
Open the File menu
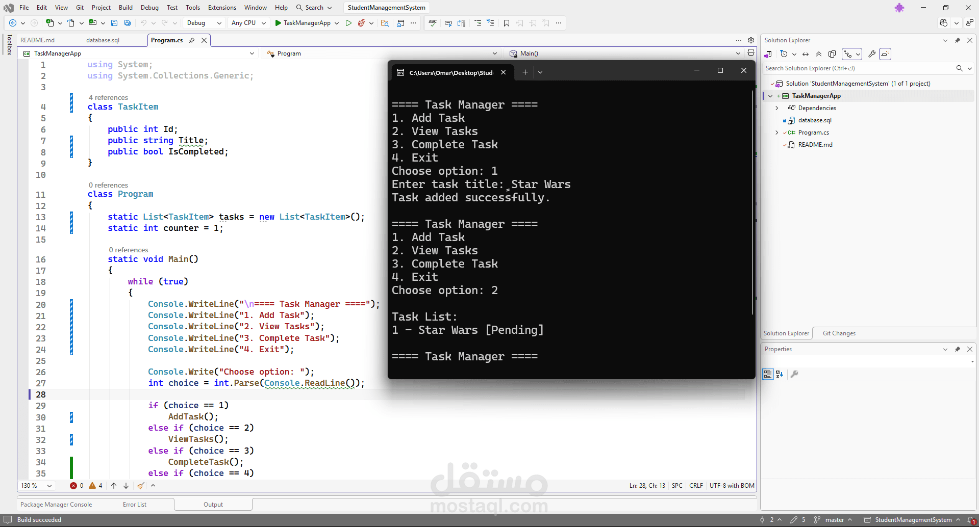click(x=24, y=8)
